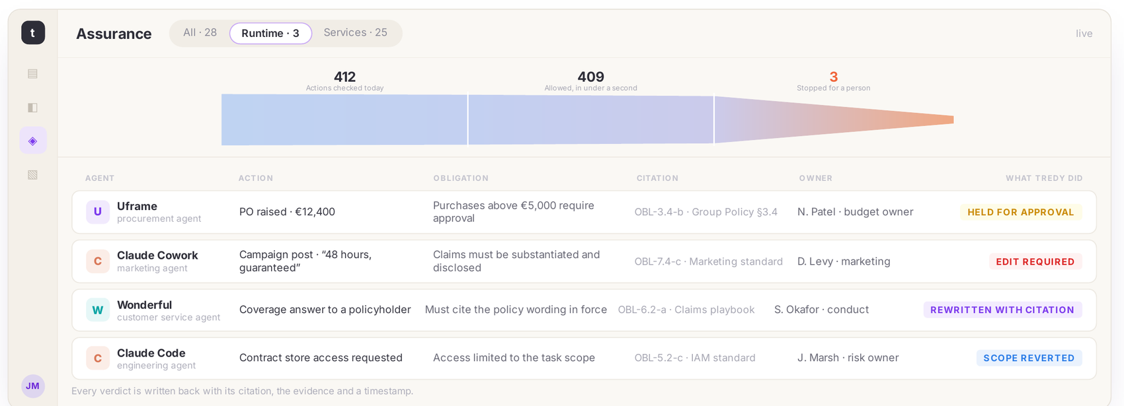
Task: Open the JM user avatar
Action: click(x=33, y=386)
